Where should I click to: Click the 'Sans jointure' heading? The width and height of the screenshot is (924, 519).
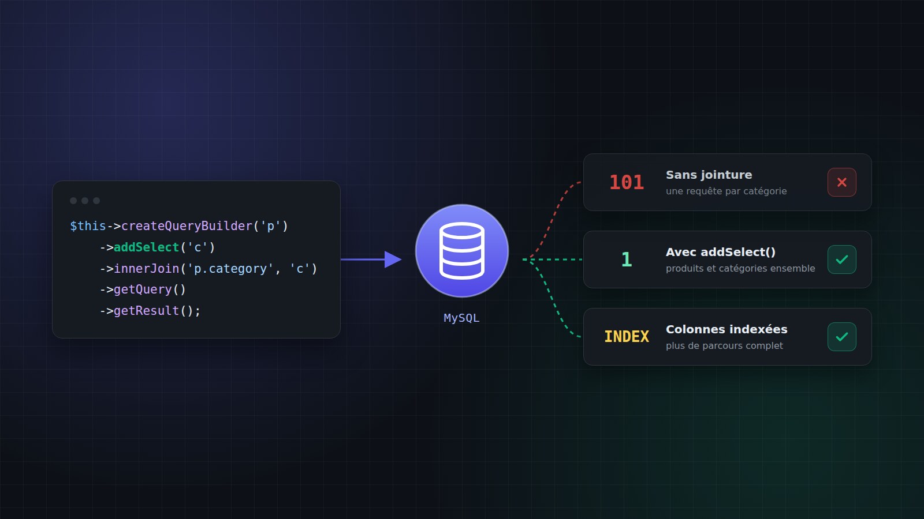tap(709, 175)
